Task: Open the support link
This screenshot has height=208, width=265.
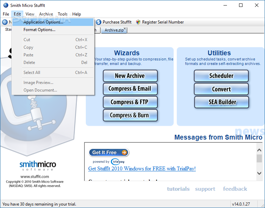Action: pos(205,189)
